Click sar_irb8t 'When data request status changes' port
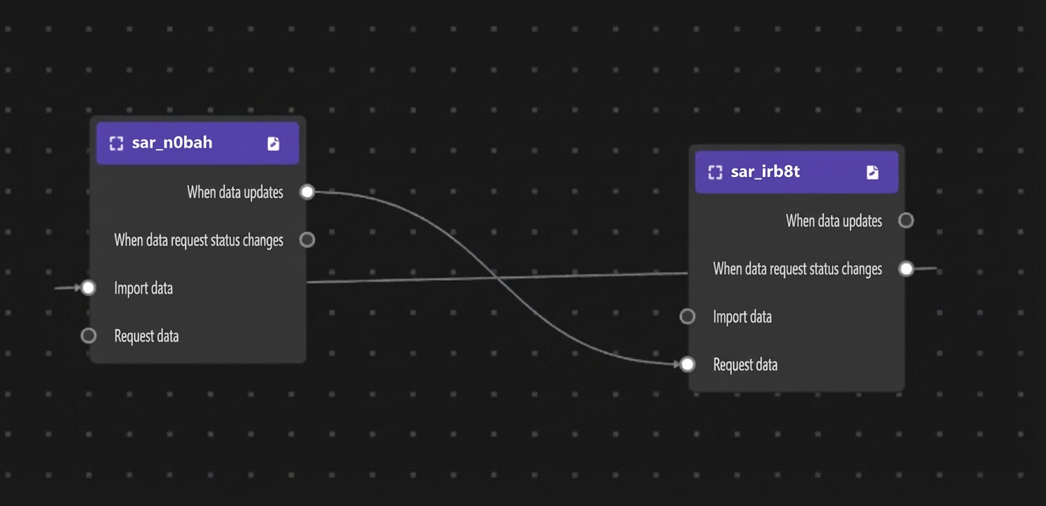This screenshot has height=506, width=1046. tap(906, 268)
